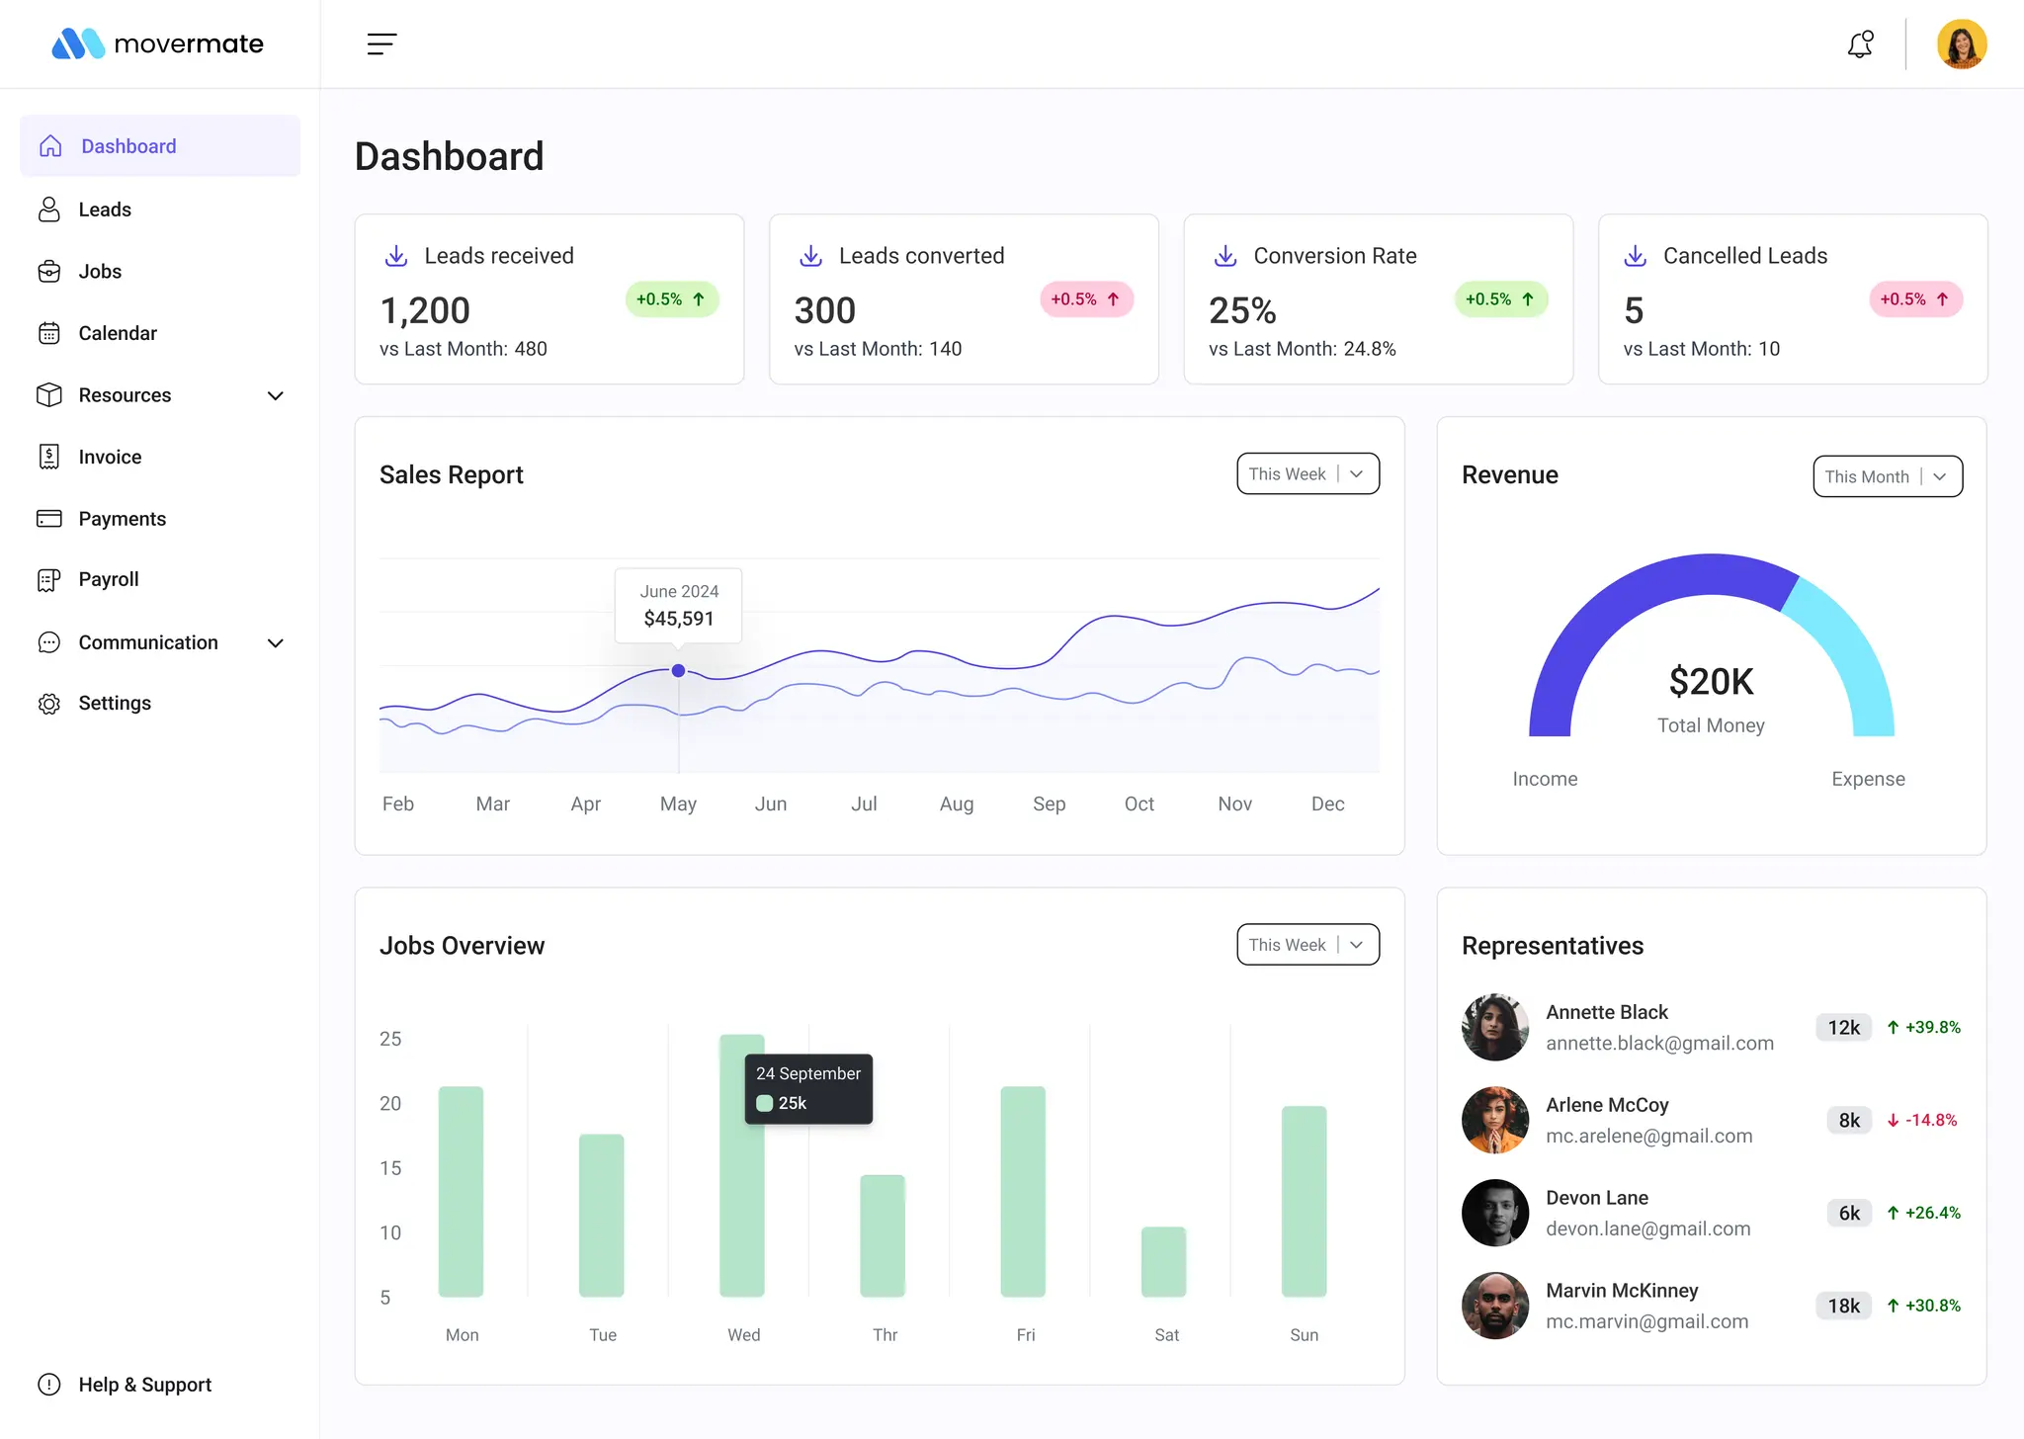
Task: Open the Revenue This Month dropdown
Action: tap(1887, 476)
